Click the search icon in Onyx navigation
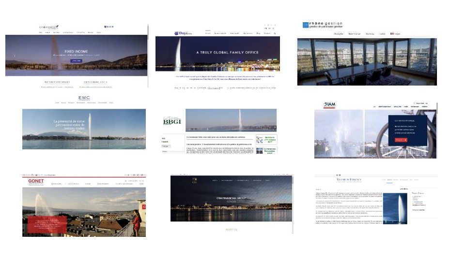Screen dimensions: 465x261 tap(275, 34)
